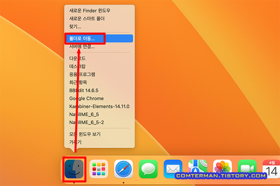Select 폴더로 이동... menu entry
This screenshot has height=186, width=280.
(x=100, y=38)
